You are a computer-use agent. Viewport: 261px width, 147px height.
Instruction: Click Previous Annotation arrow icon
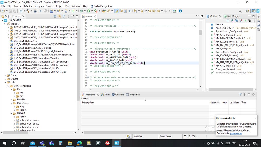[142, 11]
